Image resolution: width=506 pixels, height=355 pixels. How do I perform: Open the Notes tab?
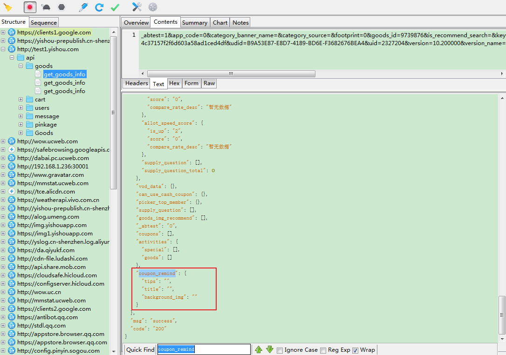pos(240,22)
